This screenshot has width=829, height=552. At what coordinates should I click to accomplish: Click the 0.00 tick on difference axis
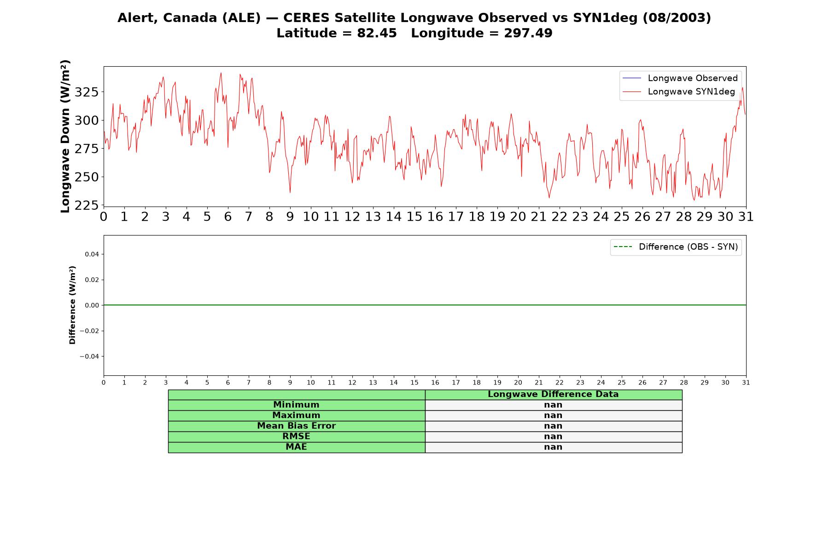pyautogui.click(x=92, y=305)
